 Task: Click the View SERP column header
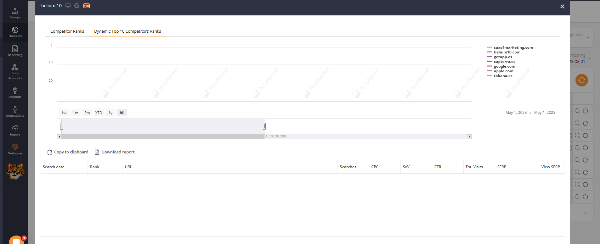point(551,167)
